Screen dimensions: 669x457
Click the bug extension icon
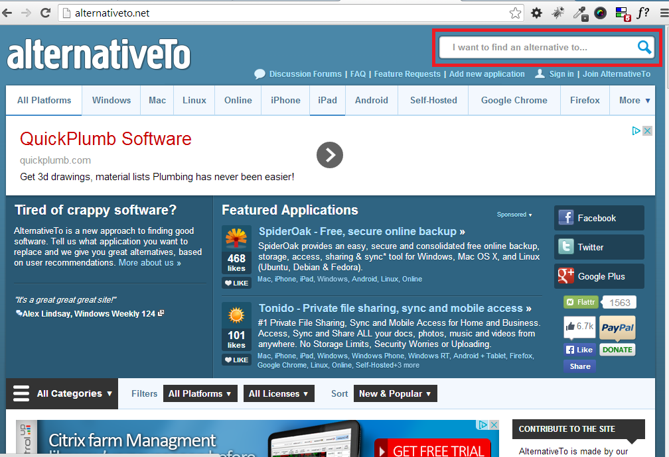tap(557, 13)
